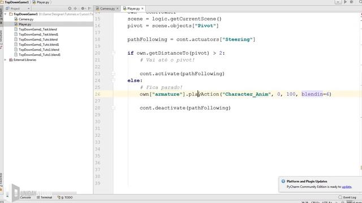362x203 pixels.
Task: Click cont.activate(pathFollowing) on line 23
Action: tap(182, 74)
